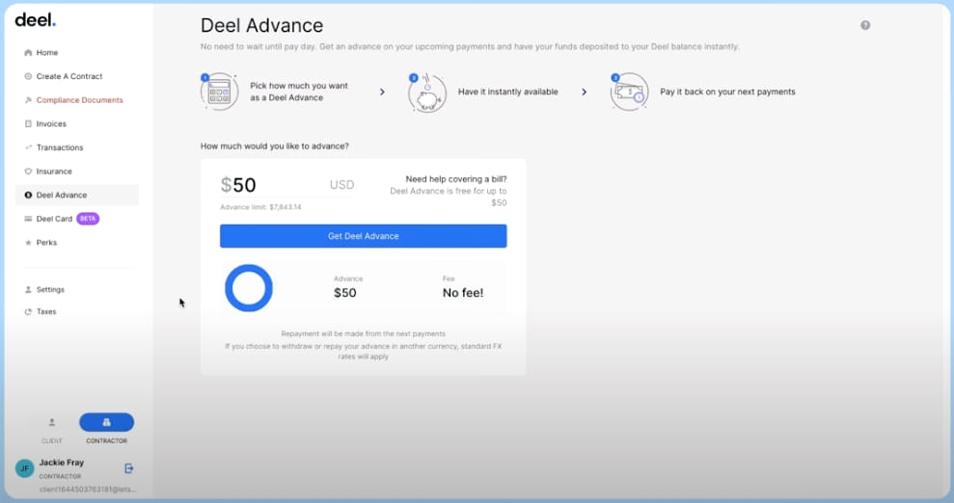Click the Deel logo

point(36,20)
